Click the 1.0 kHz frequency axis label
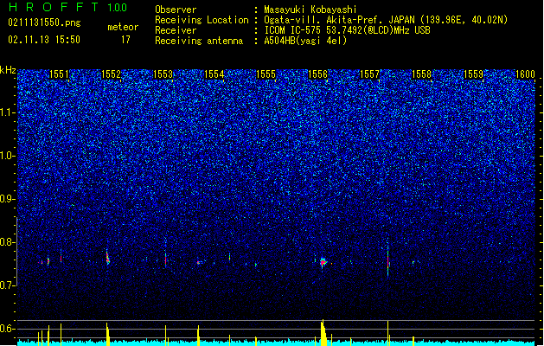Viewport: 544px width, 346px height. (8, 156)
